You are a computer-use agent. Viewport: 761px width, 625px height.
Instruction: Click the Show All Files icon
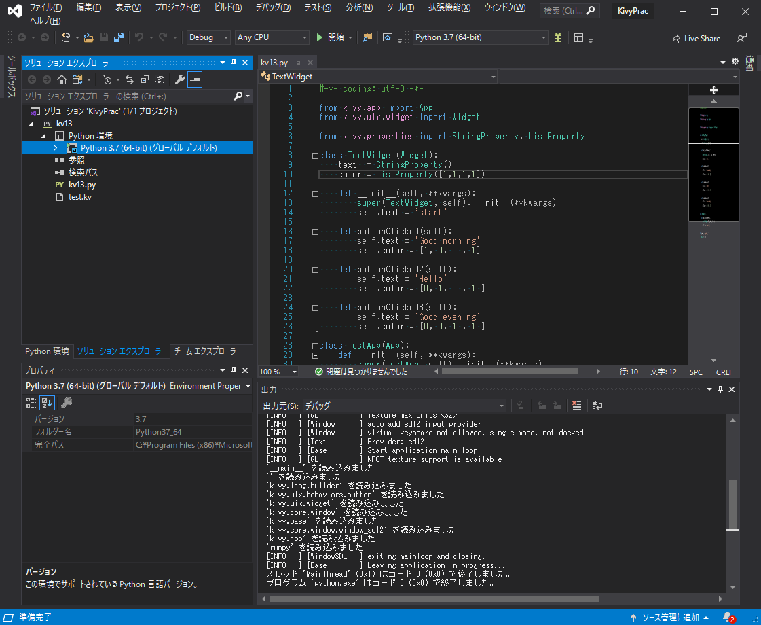(x=159, y=79)
